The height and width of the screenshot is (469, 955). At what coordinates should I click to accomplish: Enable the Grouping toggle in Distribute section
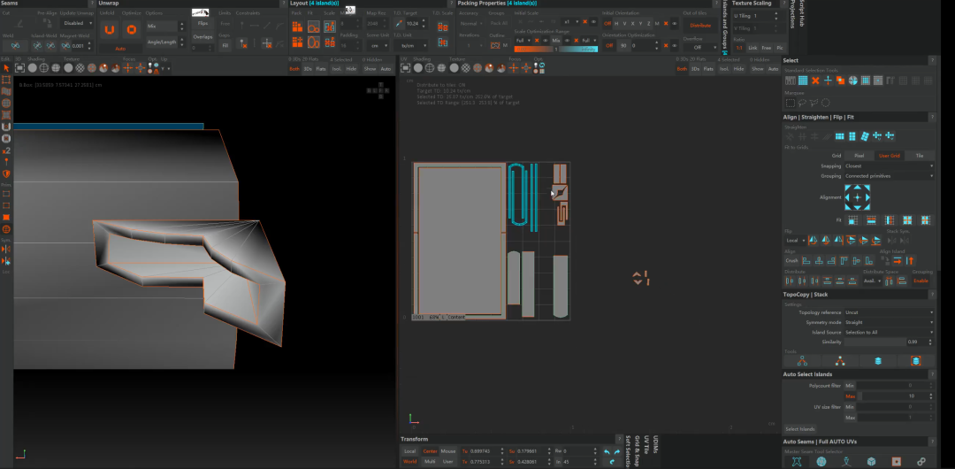pos(921,281)
